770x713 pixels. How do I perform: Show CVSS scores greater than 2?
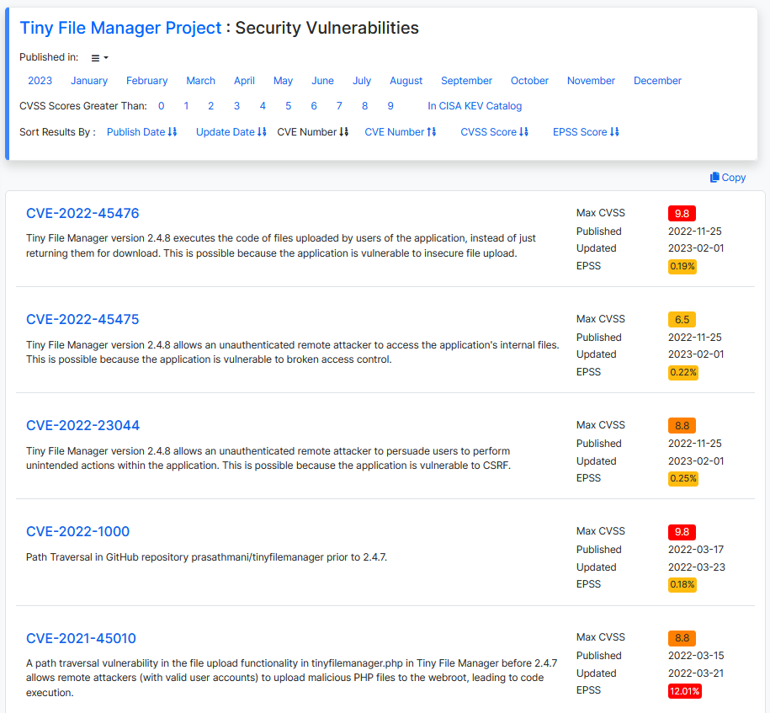211,106
